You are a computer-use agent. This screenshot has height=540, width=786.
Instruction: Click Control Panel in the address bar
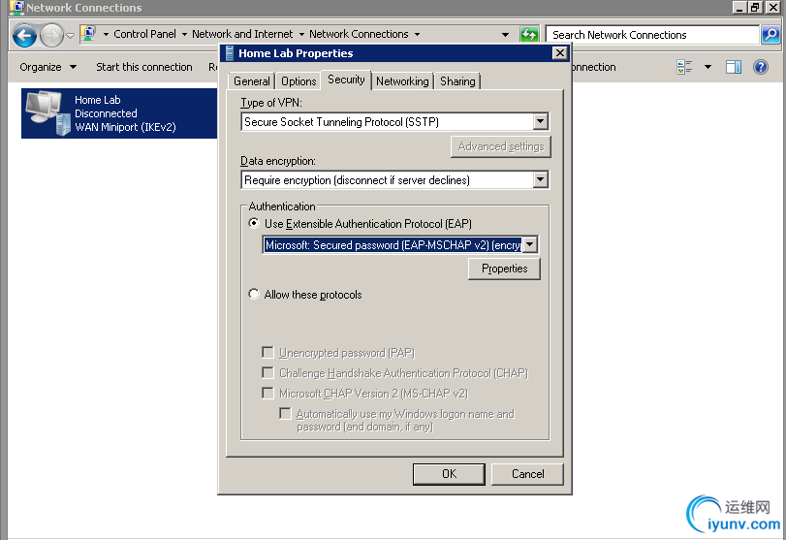[x=144, y=34]
